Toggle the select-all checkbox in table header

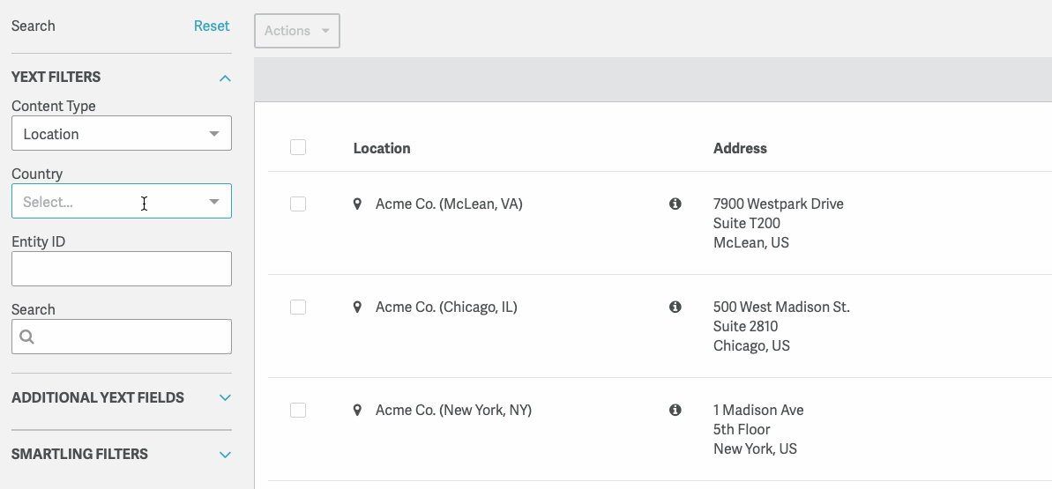[x=298, y=147]
